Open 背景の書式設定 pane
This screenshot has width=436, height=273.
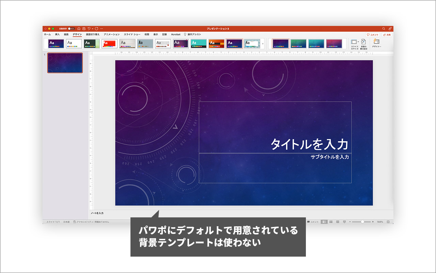click(x=364, y=43)
